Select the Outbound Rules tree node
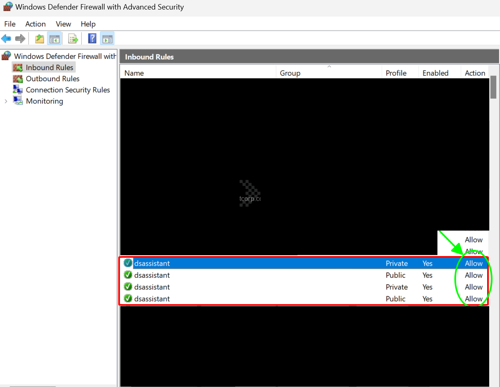This screenshot has height=387, width=500. coord(52,79)
